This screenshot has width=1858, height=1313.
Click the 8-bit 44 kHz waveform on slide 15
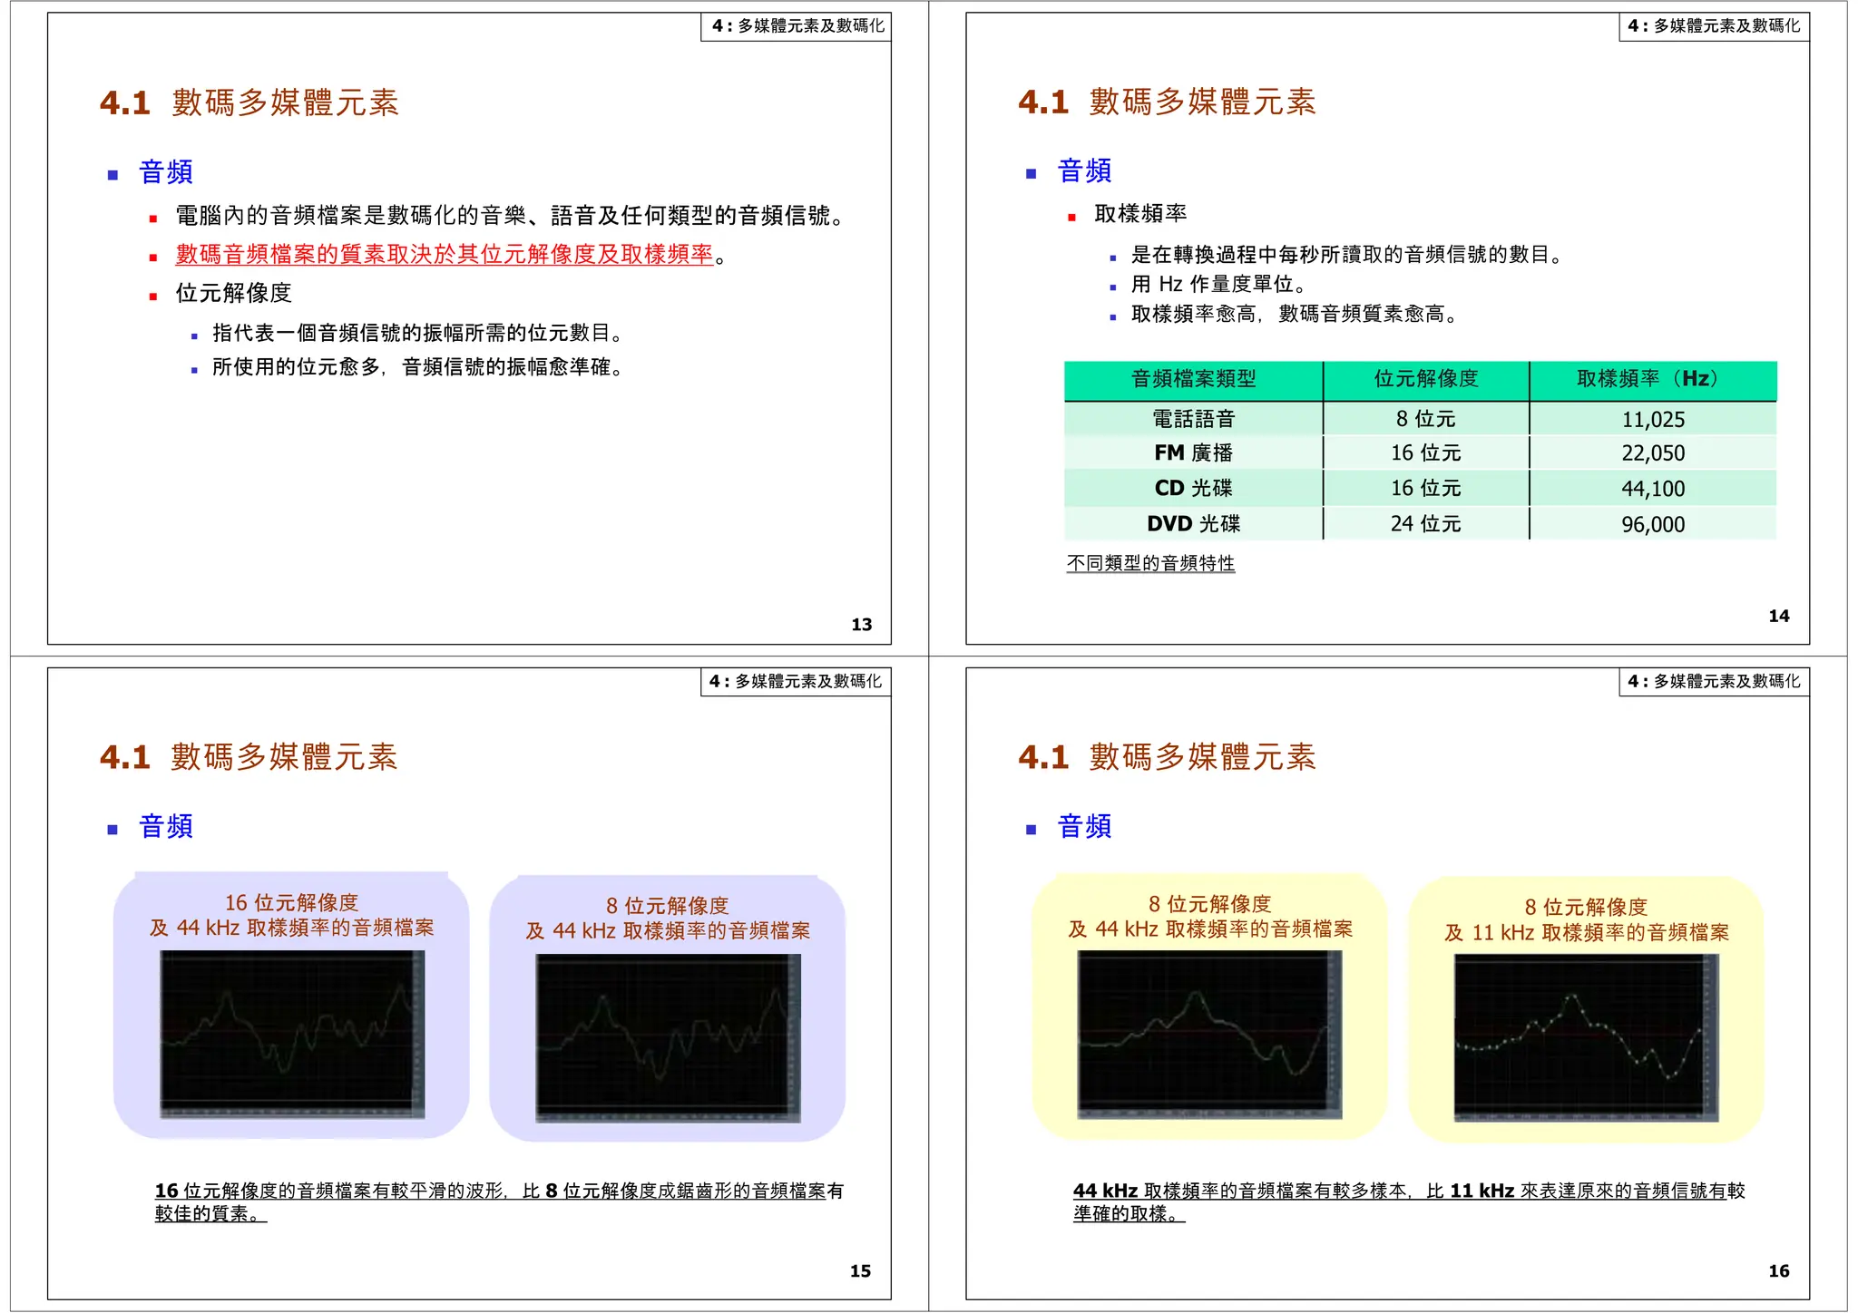click(668, 1037)
